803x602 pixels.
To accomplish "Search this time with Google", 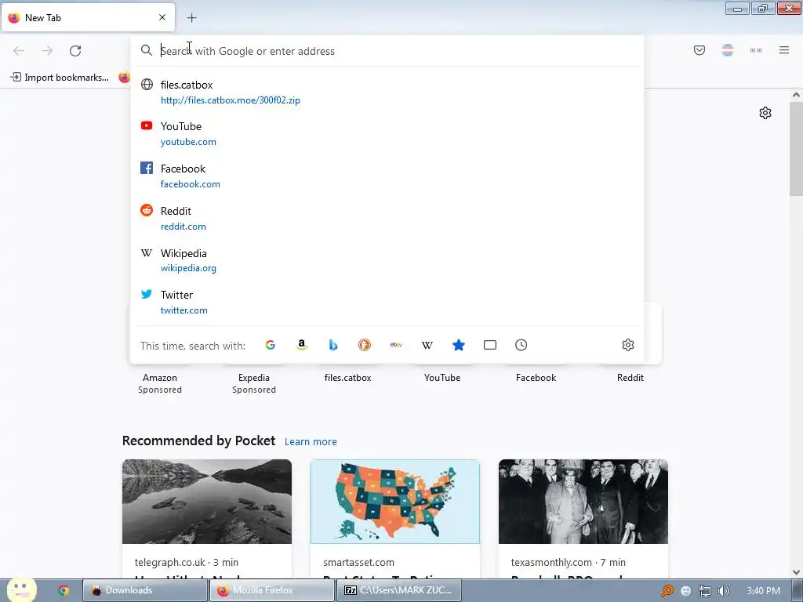I will click(271, 345).
